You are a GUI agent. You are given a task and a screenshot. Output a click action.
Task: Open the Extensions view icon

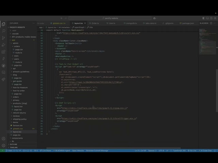coord(4,52)
